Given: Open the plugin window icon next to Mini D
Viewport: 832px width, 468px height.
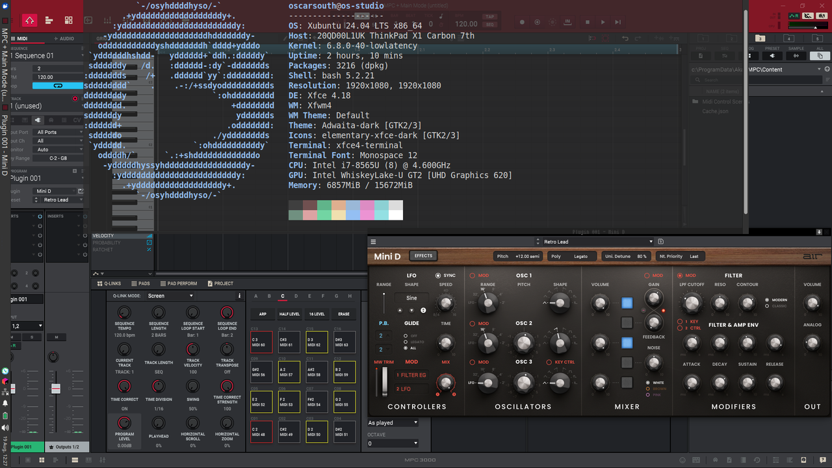Looking at the screenshot, I should coord(81,191).
